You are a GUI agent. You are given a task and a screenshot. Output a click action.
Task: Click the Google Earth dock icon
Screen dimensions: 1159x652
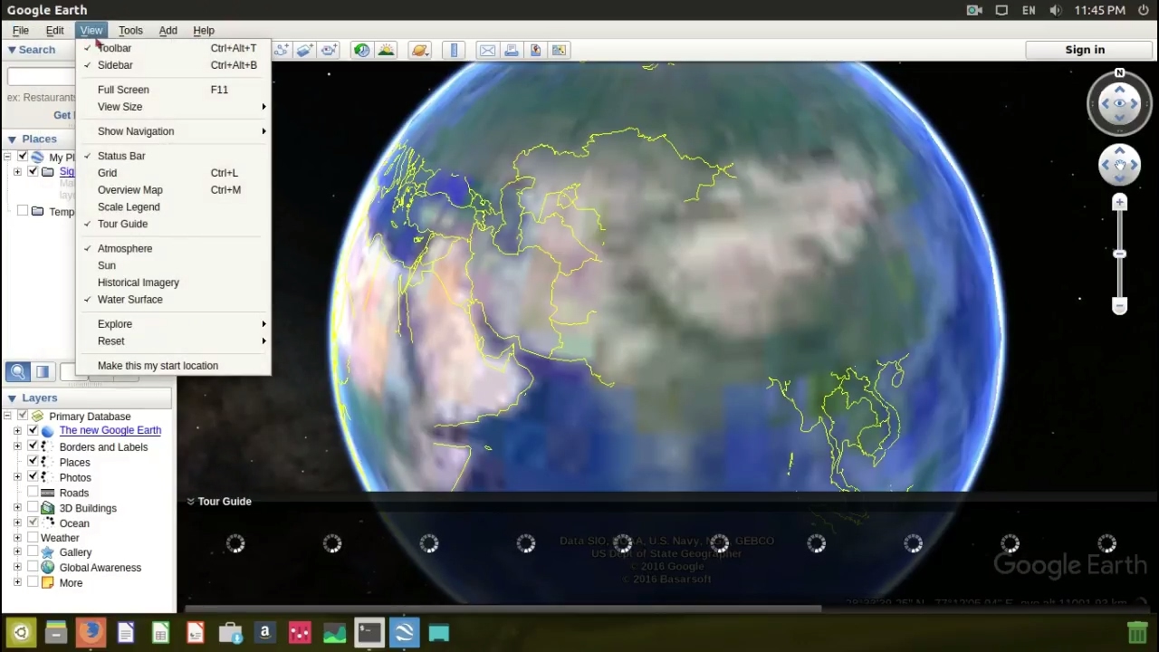(x=405, y=632)
